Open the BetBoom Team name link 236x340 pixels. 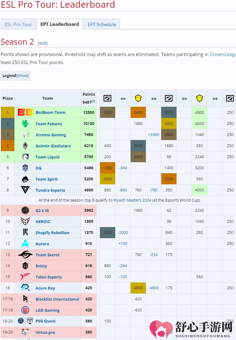pyautogui.click(x=50, y=113)
